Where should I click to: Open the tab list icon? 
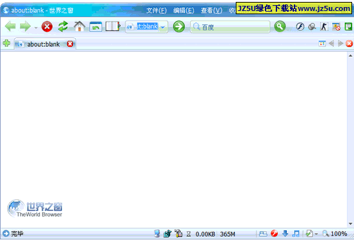coord(322,43)
